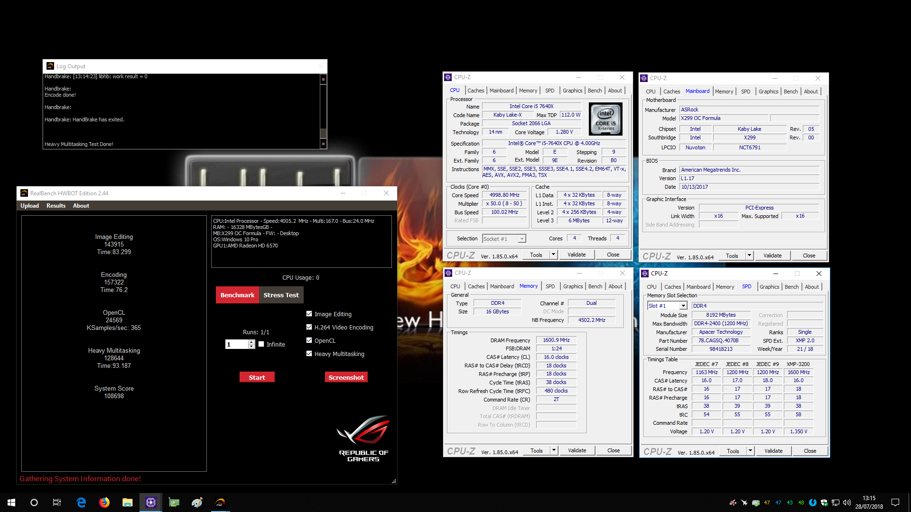Click the RealBench window title icon
The height and width of the screenshot is (512, 911).
click(24, 193)
